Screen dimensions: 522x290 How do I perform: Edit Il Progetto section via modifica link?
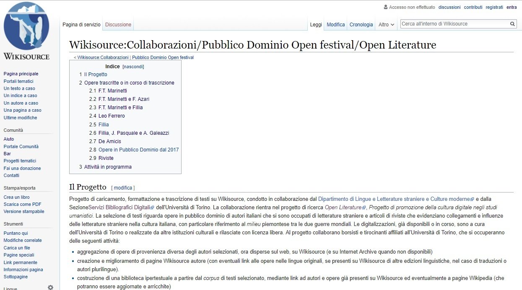tap(123, 188)
